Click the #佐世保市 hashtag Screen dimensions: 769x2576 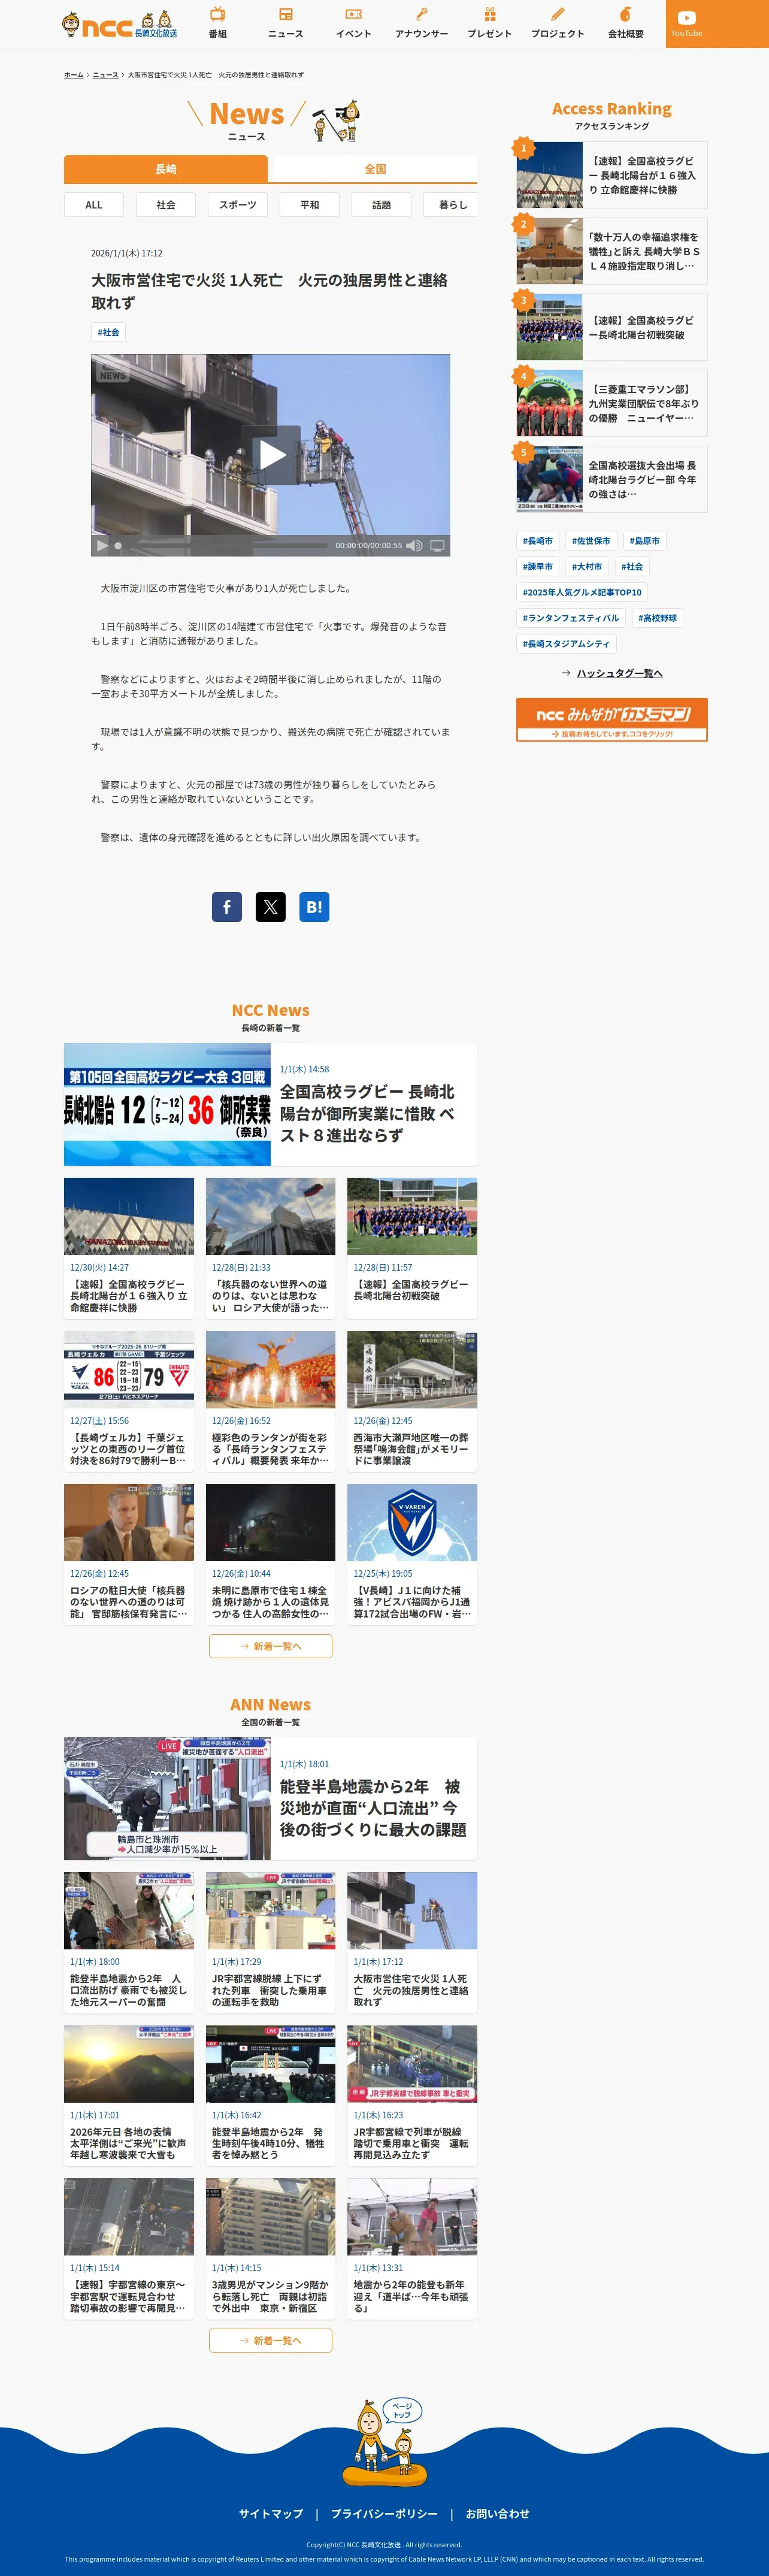tap(591, 541)
